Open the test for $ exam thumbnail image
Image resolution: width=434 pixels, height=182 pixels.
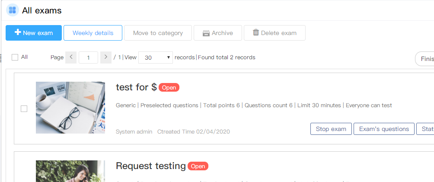70,108
